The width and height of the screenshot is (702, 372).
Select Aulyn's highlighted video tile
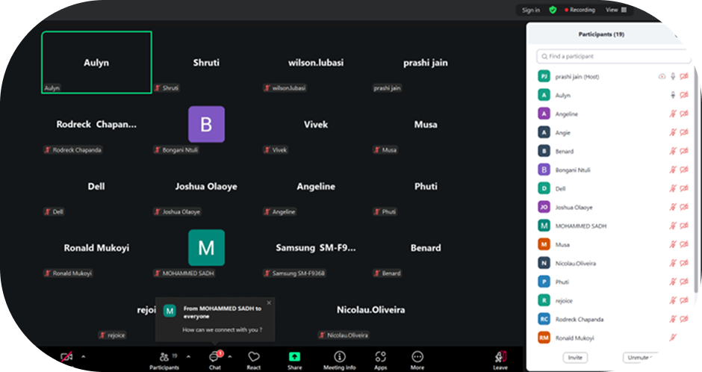point(96,62)
